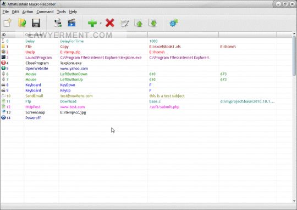Open the File menu

click(5, 12)
